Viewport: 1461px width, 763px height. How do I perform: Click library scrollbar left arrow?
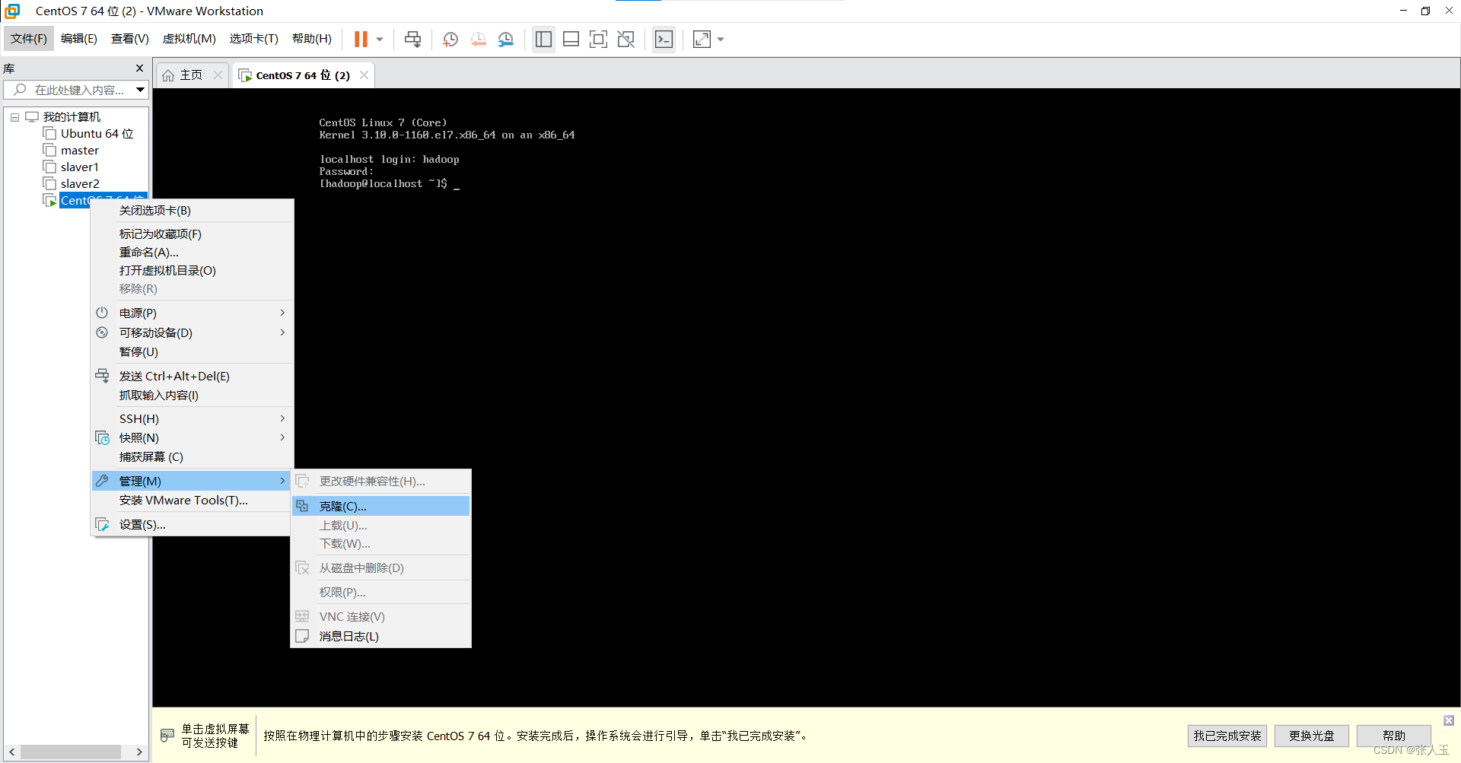12,752
